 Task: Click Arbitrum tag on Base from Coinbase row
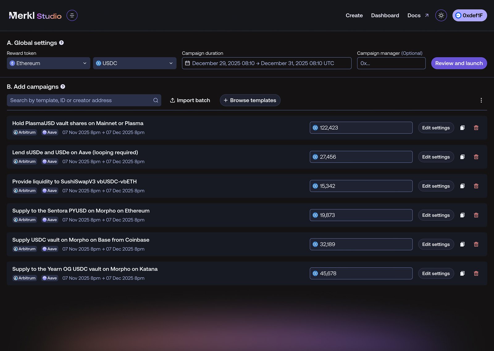click(25, 249)
